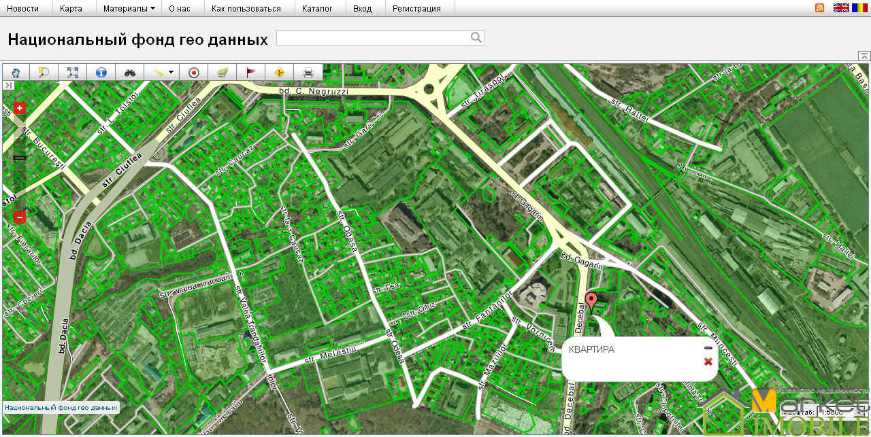The width and height of the screenshot is (871, 437).
Task: Open the Каталог menu item
Action: pos(317,9)
